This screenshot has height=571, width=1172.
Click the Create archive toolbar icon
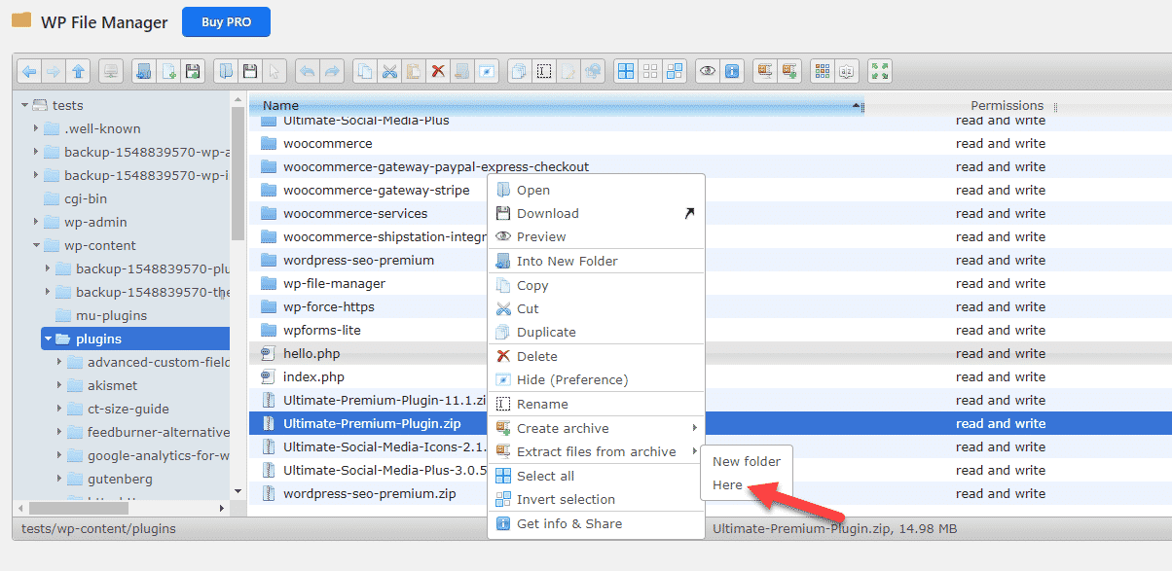tap(789, 71)
